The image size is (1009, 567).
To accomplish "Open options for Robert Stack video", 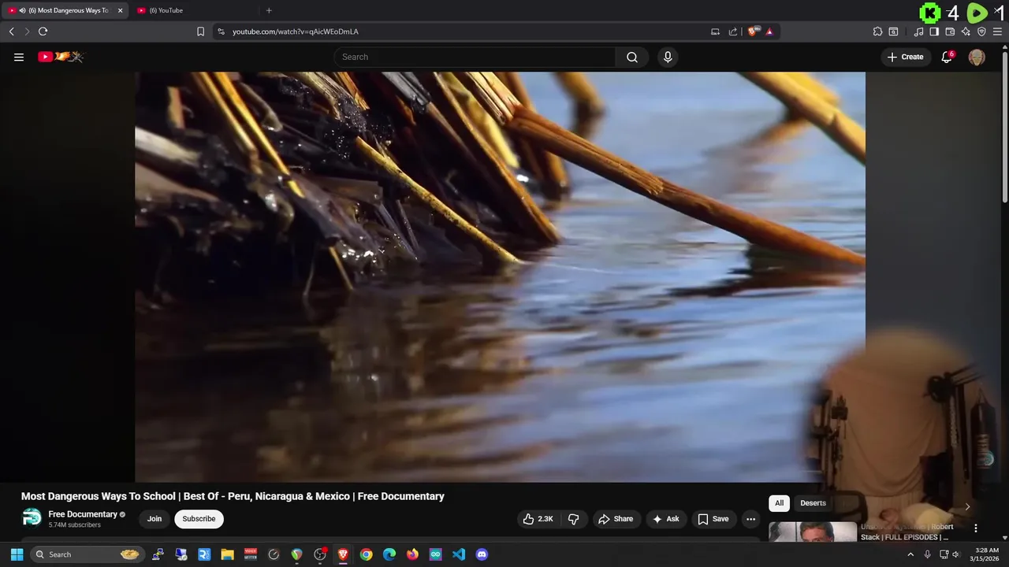I will click(976, 528).
